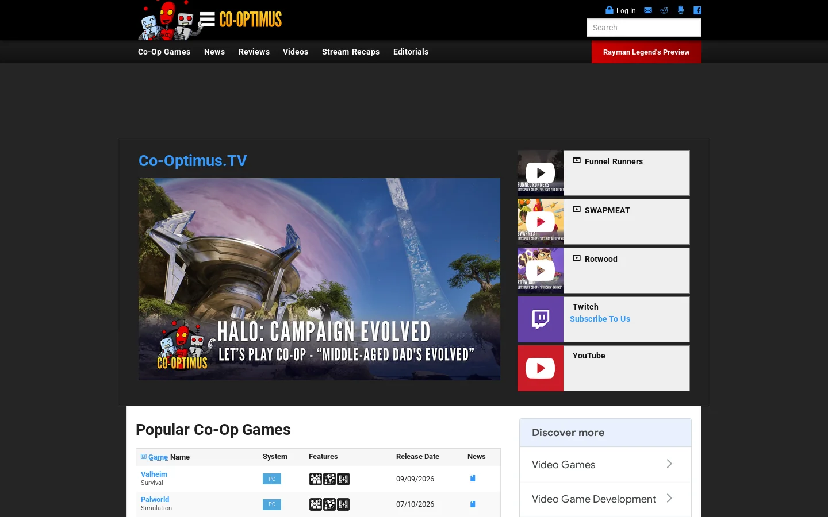828x517 pixels.
Task: Click the PC system badge for Valheim
Action: (272, 479)
